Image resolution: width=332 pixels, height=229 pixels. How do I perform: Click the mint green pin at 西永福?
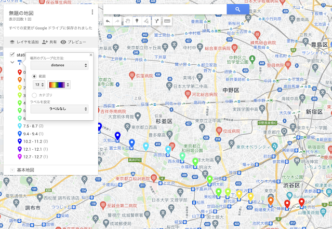182,156
